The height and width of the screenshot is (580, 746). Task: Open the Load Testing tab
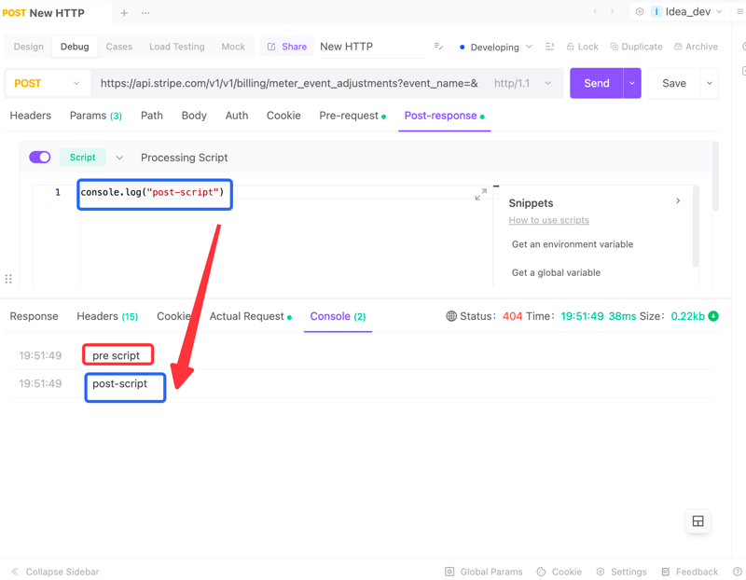tap(176, 46)
